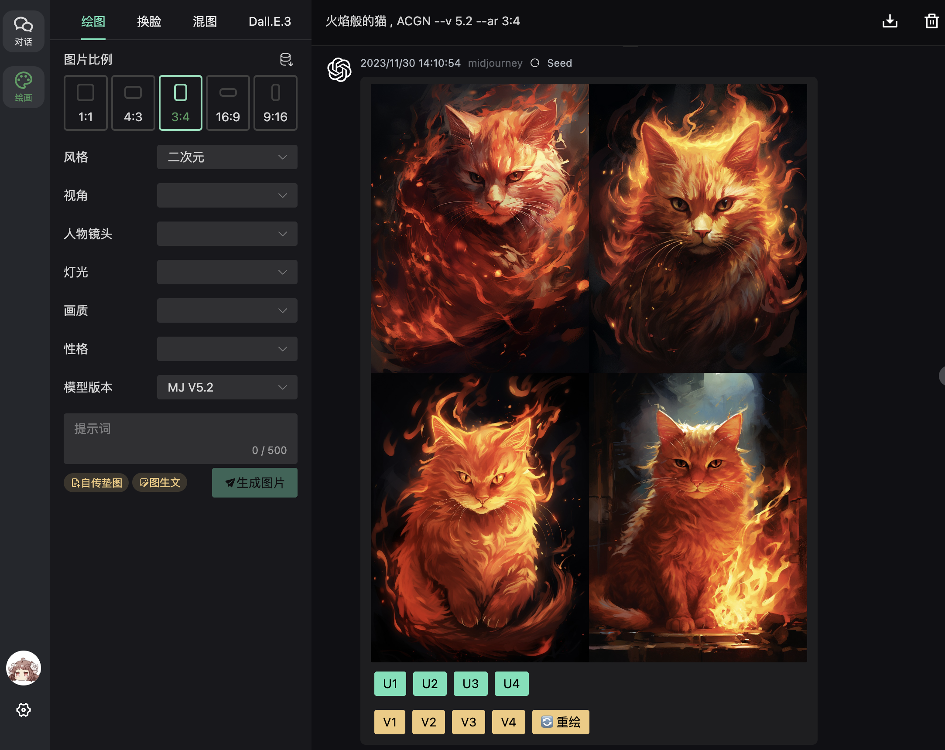The width and height of the screenshot is (945, 750).
Task: Pick the 9:16 aspect ratio option
Action: coord(275,103)
